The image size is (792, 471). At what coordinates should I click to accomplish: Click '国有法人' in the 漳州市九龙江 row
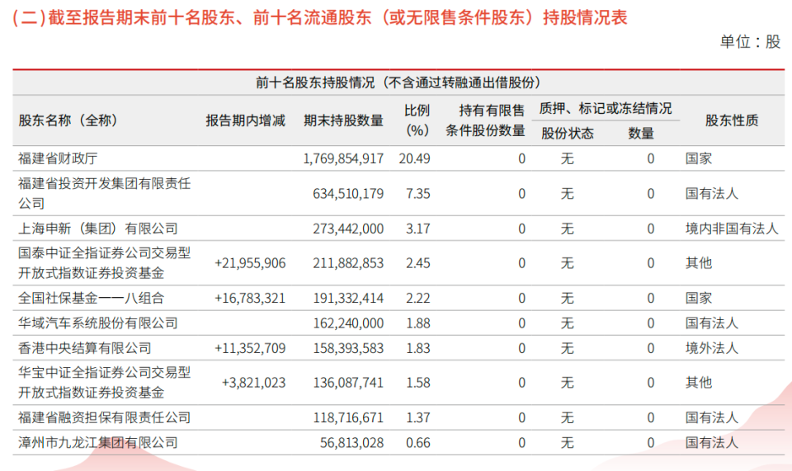pos(712,443)
